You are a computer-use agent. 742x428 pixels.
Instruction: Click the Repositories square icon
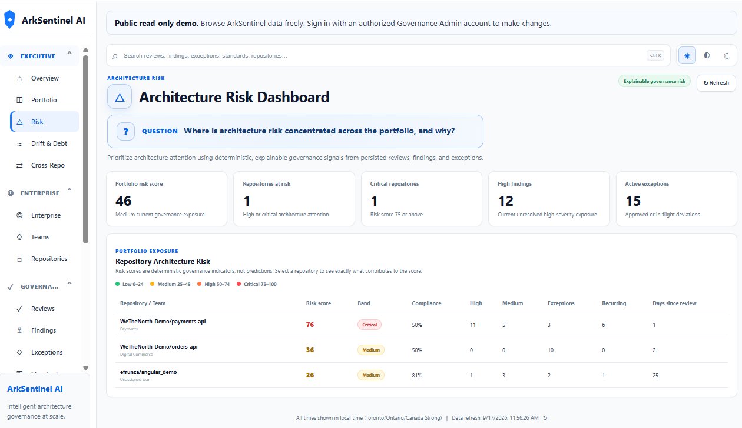click(19, 259)
